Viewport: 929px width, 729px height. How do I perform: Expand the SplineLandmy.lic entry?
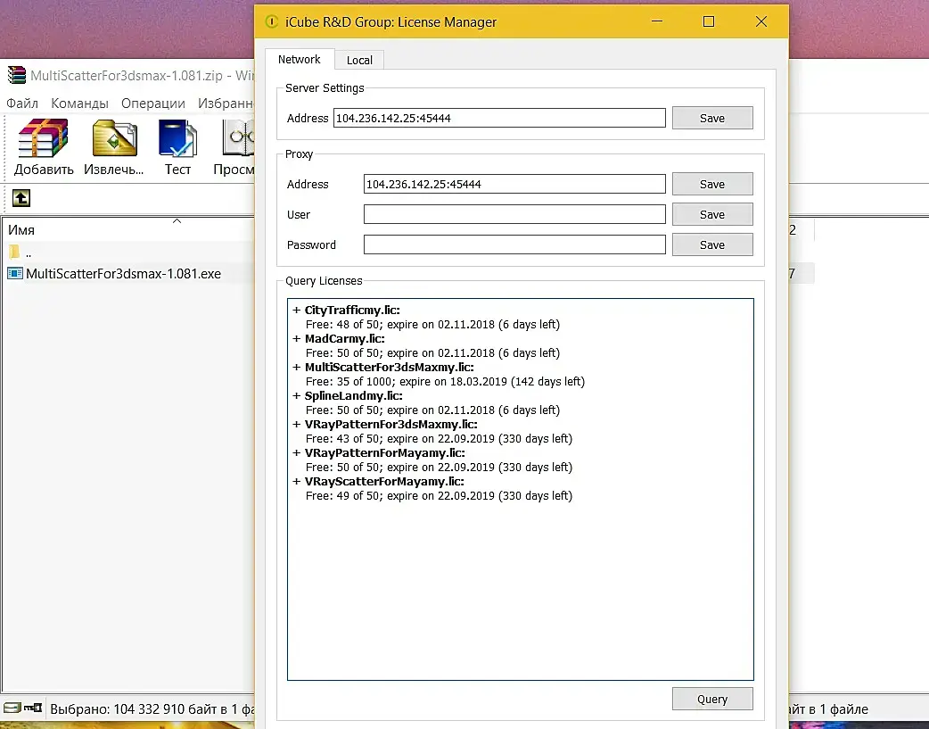297,395
